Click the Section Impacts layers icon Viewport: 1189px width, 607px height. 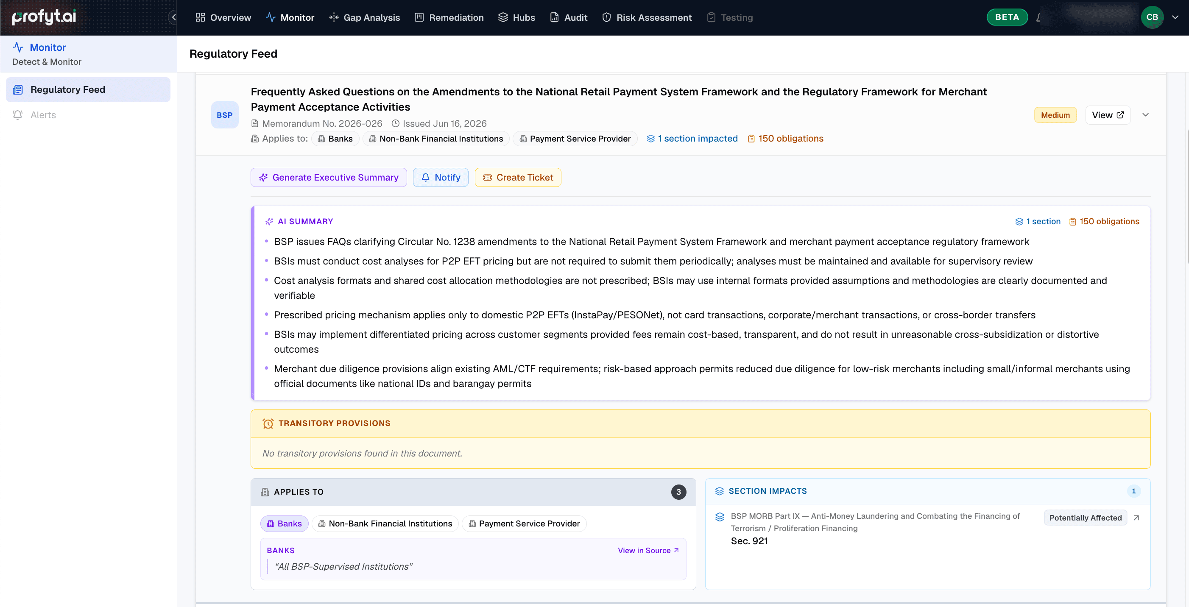point(719,491)
